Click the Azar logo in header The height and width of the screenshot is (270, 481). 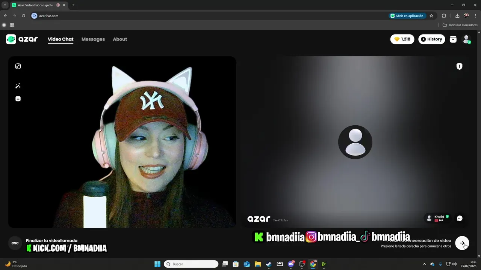tap(22, 39)
